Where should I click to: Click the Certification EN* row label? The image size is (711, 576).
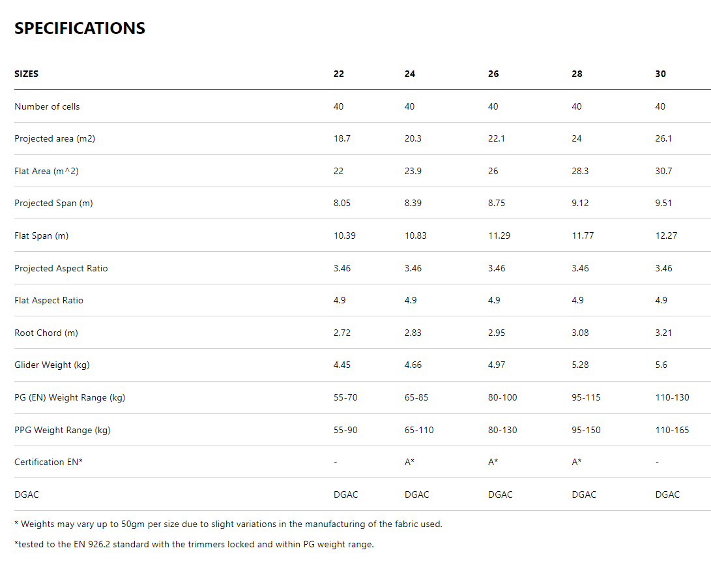[49, 462]
